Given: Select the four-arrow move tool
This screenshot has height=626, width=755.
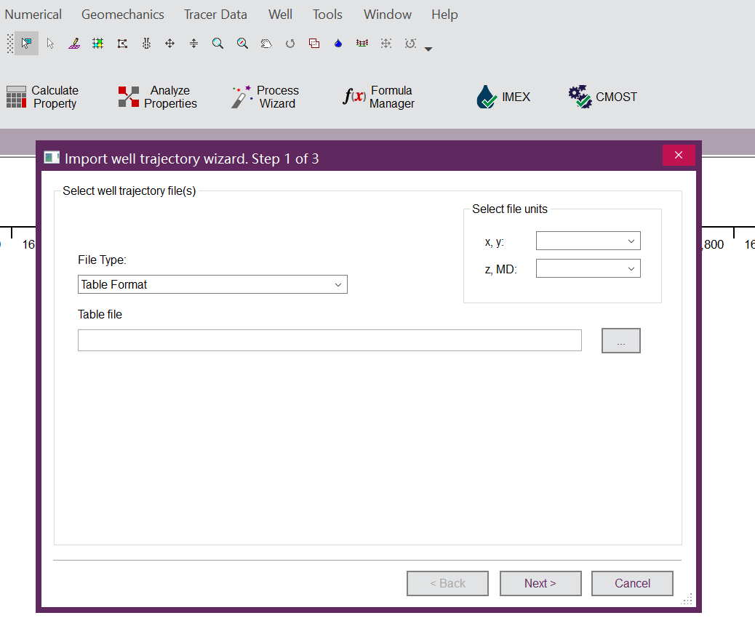Looking at the screenshot, I should (169, 44).
